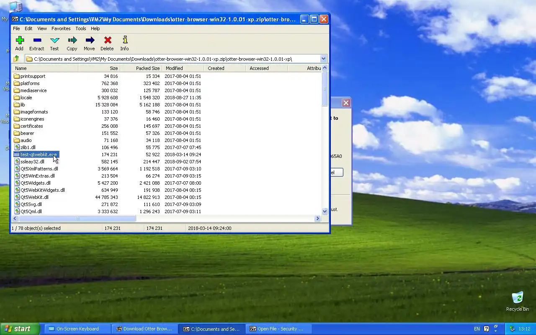The height and width of the screenshot is (335, 536).
Task: Open the Tools menu
Action: (81, 28)
